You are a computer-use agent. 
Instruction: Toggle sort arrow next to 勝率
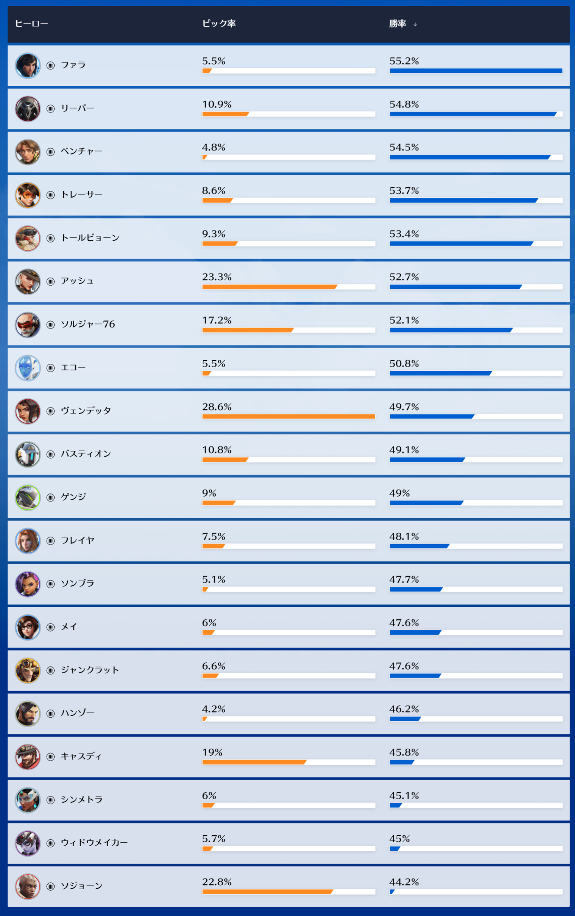pyautogui.click(x=415, y=25)
